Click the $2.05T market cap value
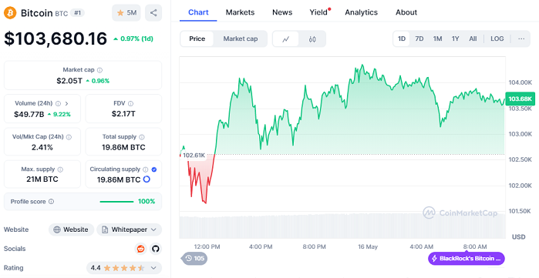 pyautogui.click(x=69, y=81)
